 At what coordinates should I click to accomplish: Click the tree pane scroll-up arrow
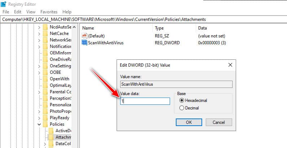(x=74, y=27)
